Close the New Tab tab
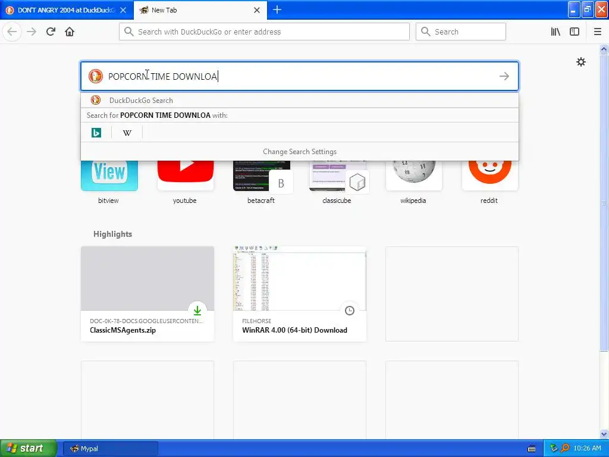This screenshot has width=609, height=457. click(x=257, y=10)
